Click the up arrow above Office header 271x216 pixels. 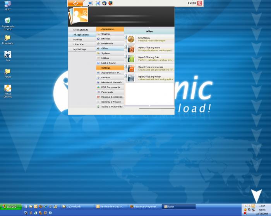pos(149,27)
